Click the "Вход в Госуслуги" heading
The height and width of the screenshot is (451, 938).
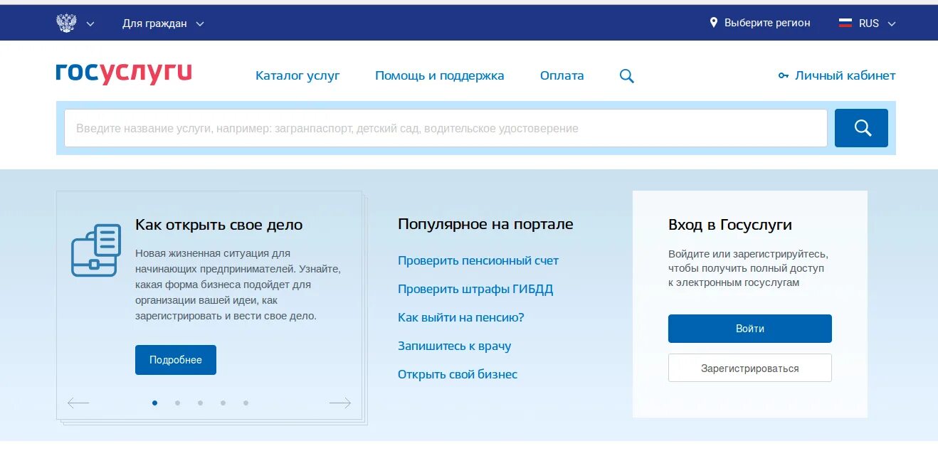(x=730, y=225)
